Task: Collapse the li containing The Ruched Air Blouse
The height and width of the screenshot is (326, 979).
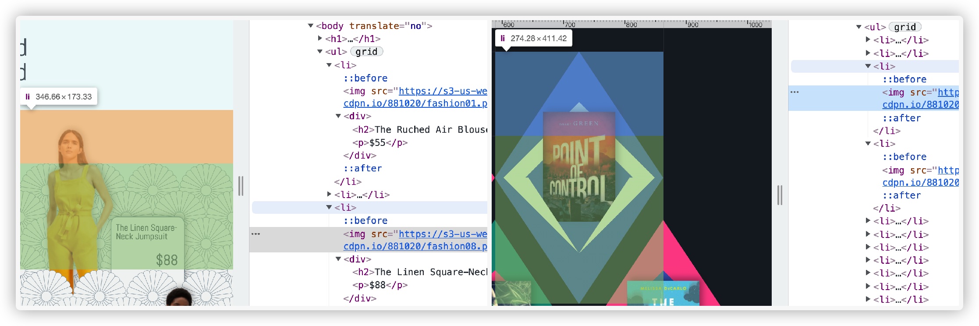Action: pos(329,65)
